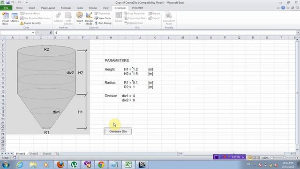Select the Sheet1 tab
This screenshot has width=300, height=169.
click(21, 154)
